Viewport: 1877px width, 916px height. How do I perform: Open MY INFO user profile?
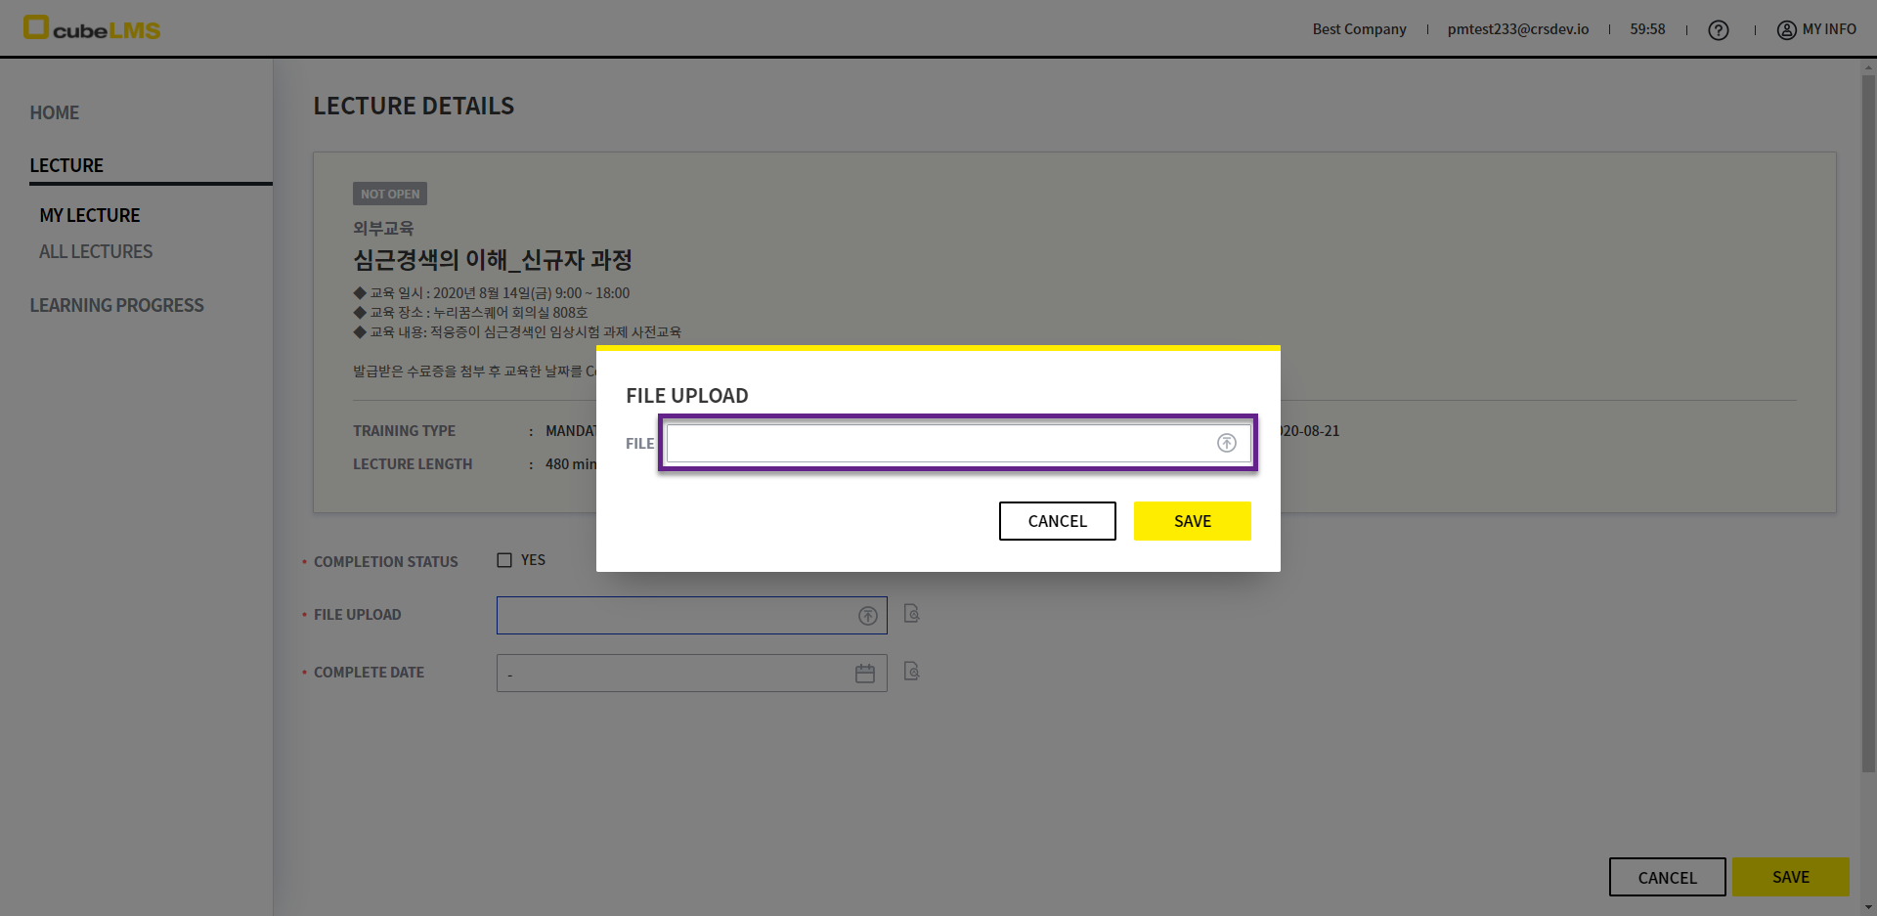pos(1816,29)
